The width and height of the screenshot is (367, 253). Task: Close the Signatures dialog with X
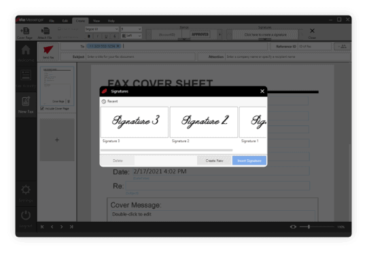(262, 91)
